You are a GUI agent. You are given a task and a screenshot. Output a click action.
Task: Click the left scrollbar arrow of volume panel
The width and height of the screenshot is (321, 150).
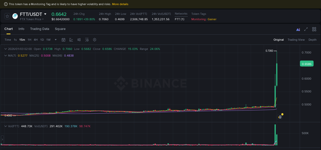pyautogui.click(x=2, y=140)
